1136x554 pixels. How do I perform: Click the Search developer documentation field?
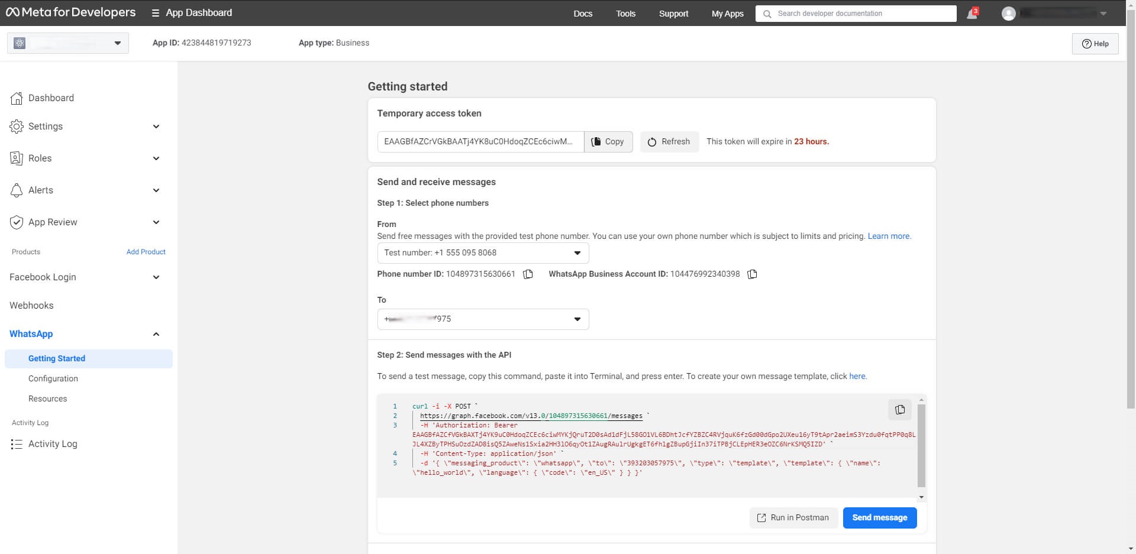click(x=856, y=14)
